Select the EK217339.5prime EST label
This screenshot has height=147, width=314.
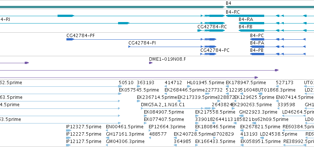(x=197, y=97)
